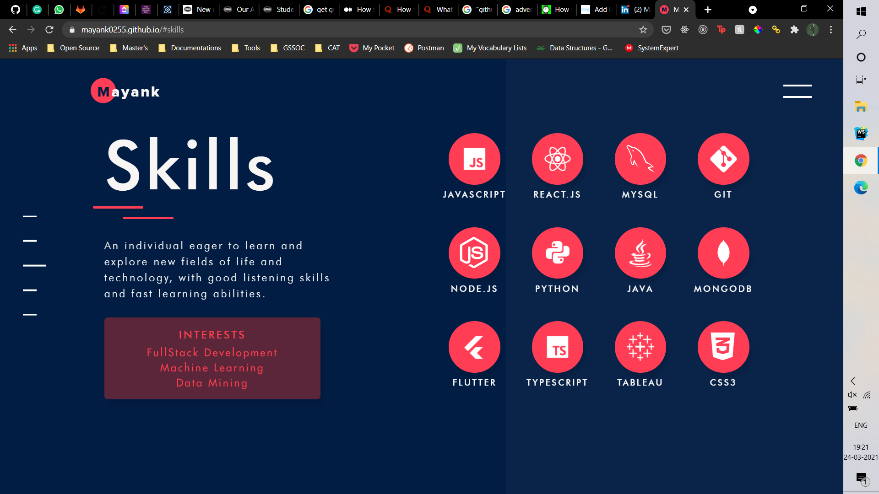The width and height of the screenshot is (879, 494).
Task: Click the CSS3 shield icon
Action: [x=723, y=347]
